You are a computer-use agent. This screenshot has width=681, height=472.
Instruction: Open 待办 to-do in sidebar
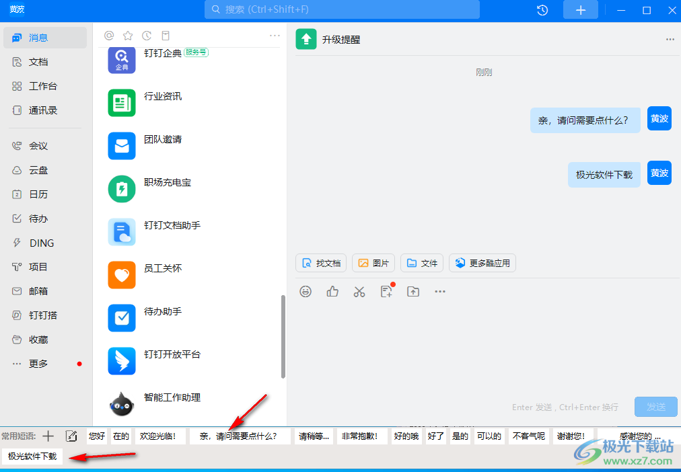45,219
